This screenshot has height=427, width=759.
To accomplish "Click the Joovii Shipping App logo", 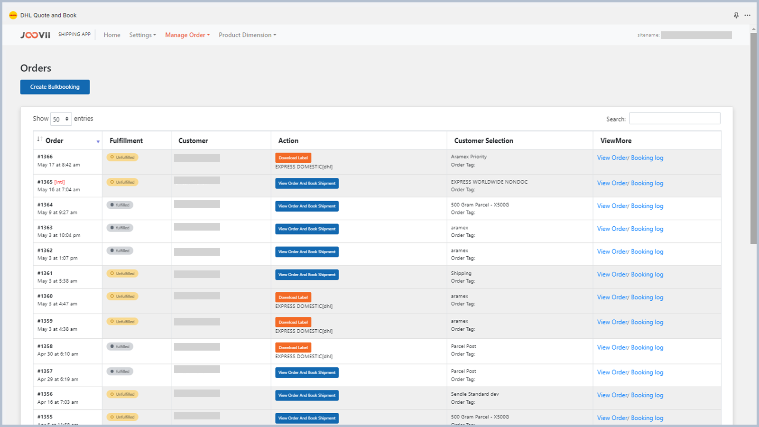I will 36,35.
